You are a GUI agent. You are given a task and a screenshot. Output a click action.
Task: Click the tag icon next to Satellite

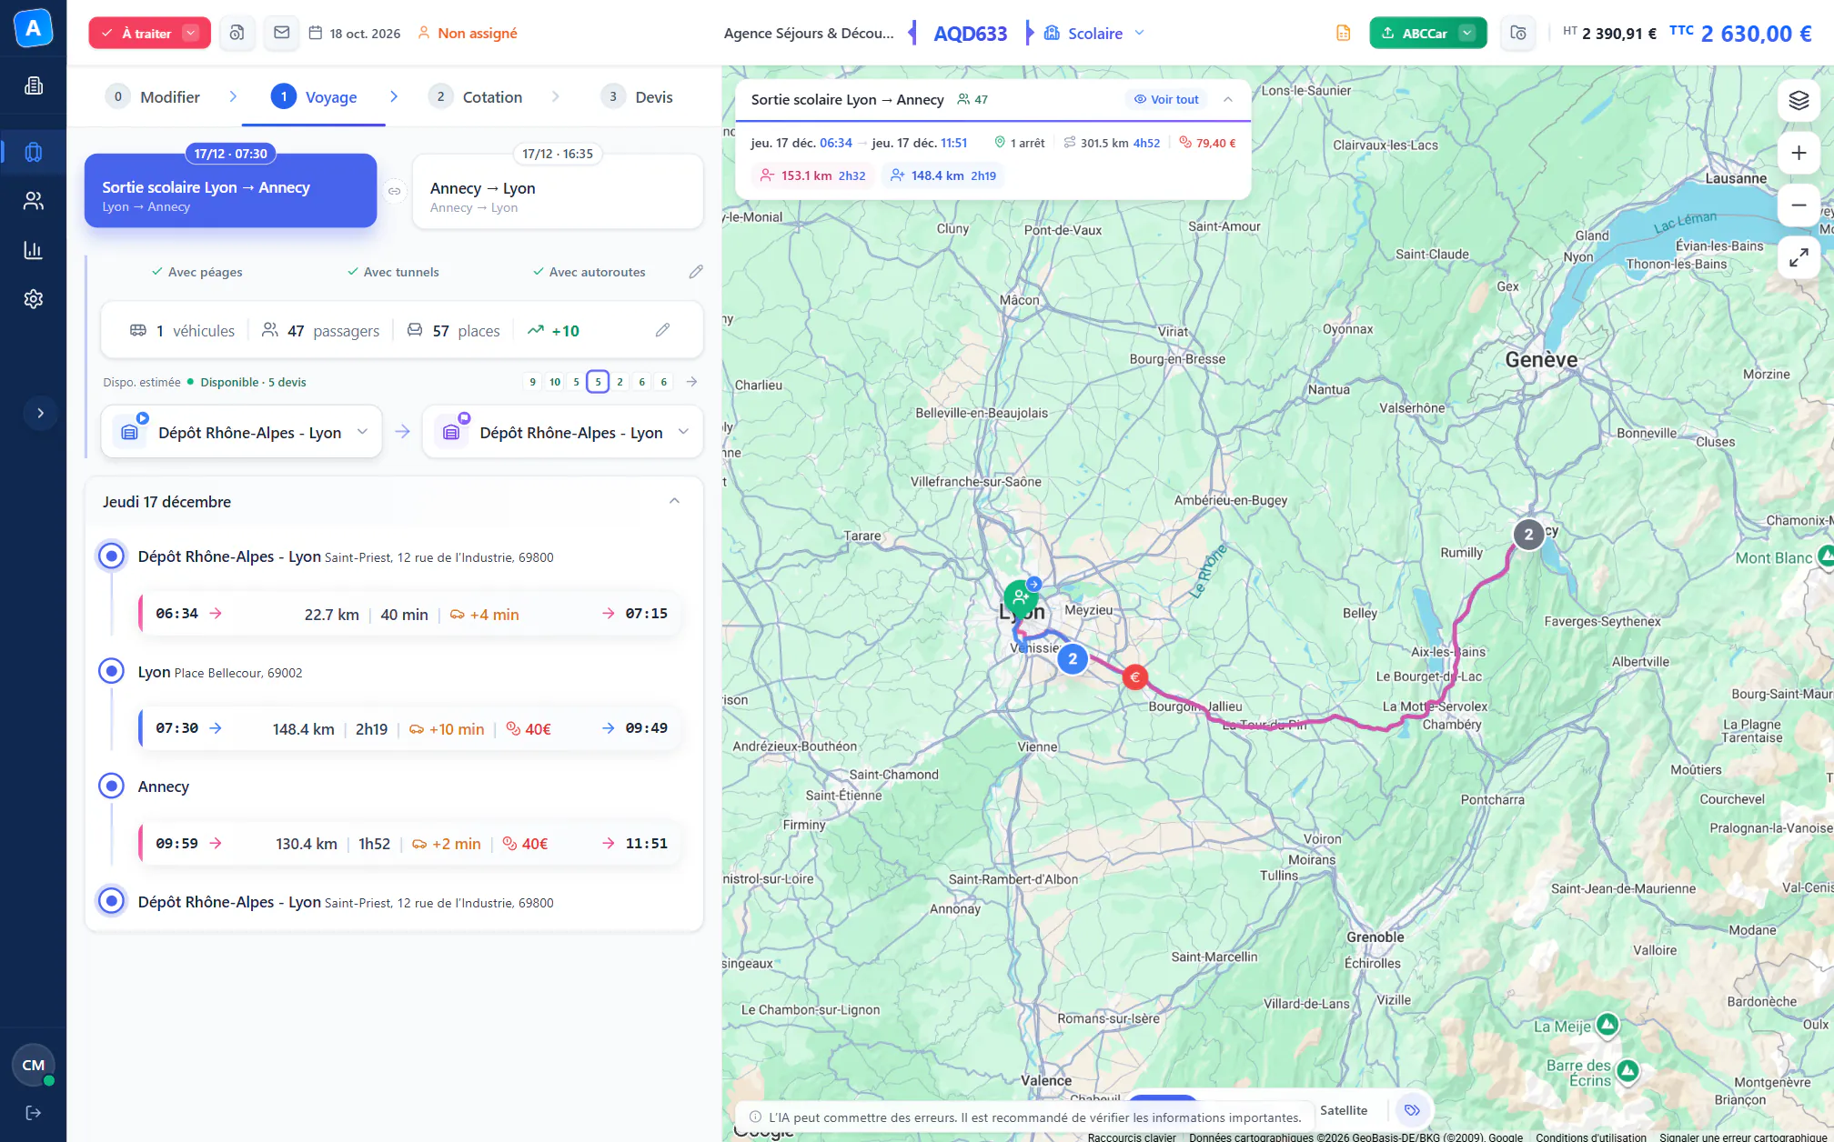(x=1412, y=1110)
